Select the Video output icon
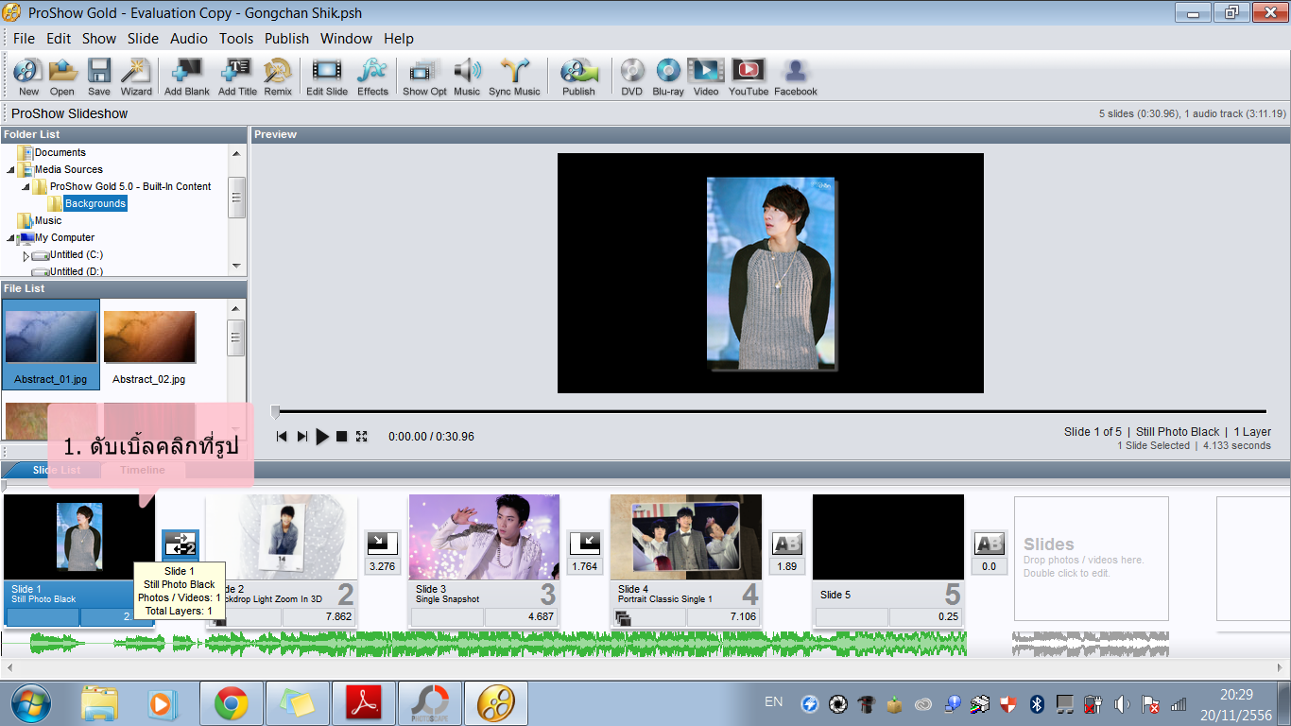This screenshot has width=1291, height=726. click(706, 77)
